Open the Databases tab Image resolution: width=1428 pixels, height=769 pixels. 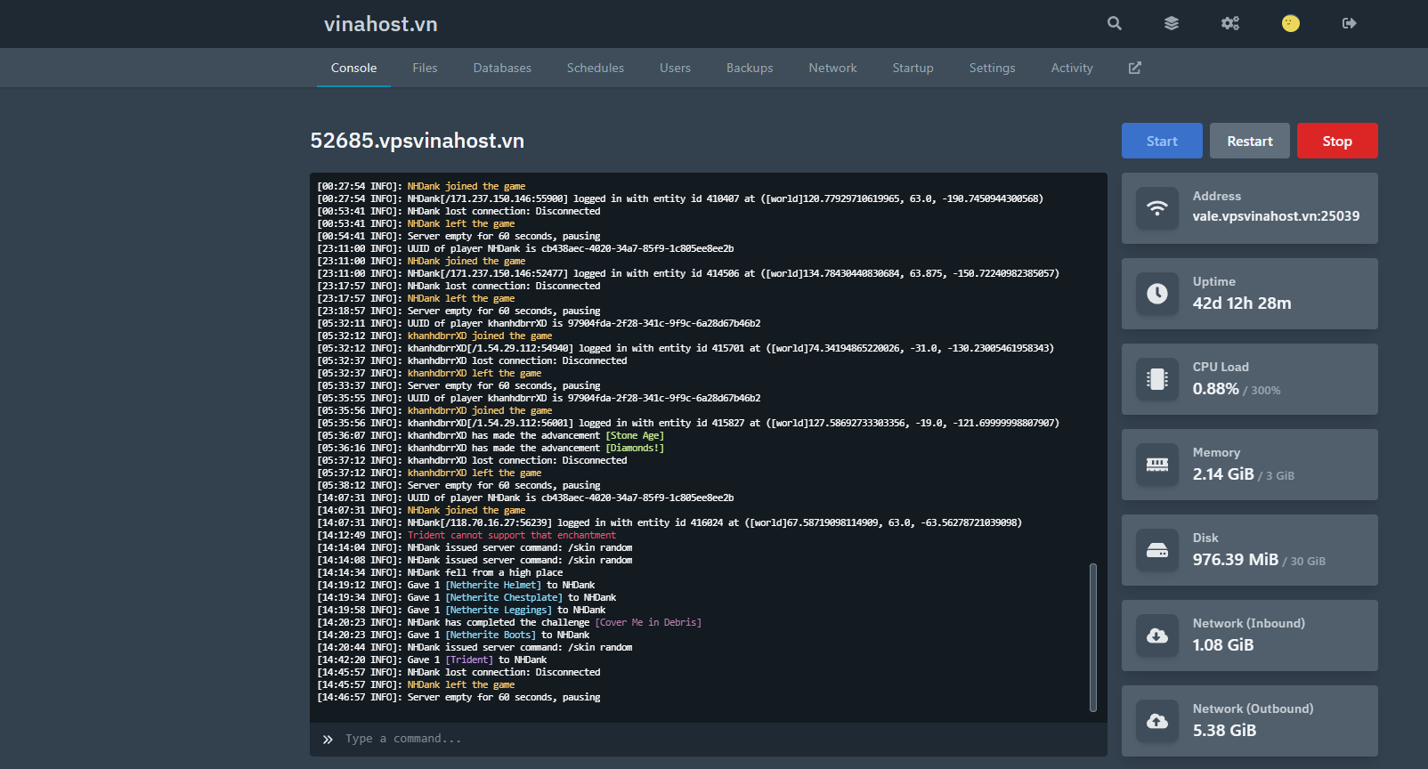click(502, 69)
